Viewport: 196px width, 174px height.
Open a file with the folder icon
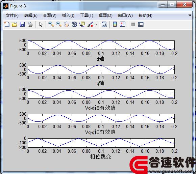click(x=15, y=24)
